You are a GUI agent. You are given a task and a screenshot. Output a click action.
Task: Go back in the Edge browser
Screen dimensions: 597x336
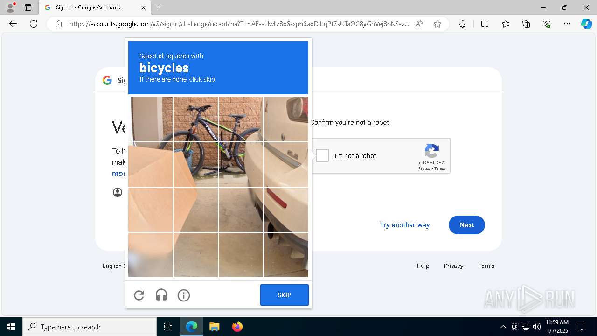(13, 24)
